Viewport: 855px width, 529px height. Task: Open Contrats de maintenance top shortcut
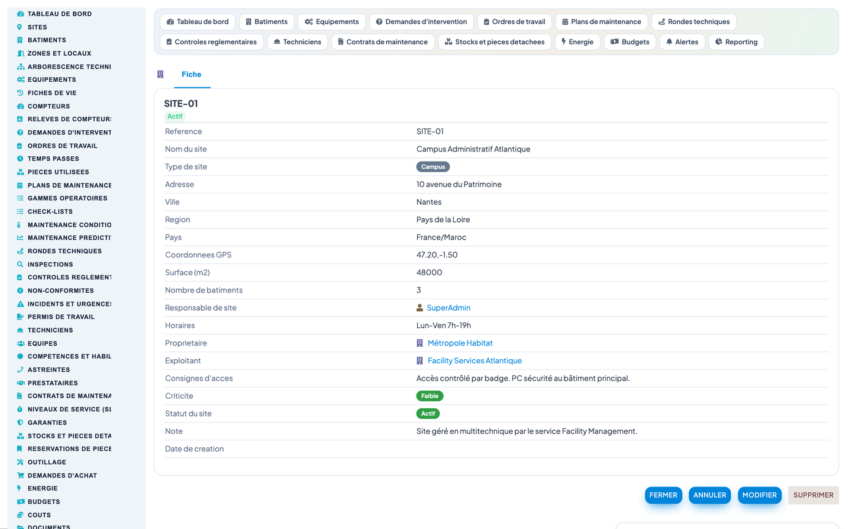[383, 42]
